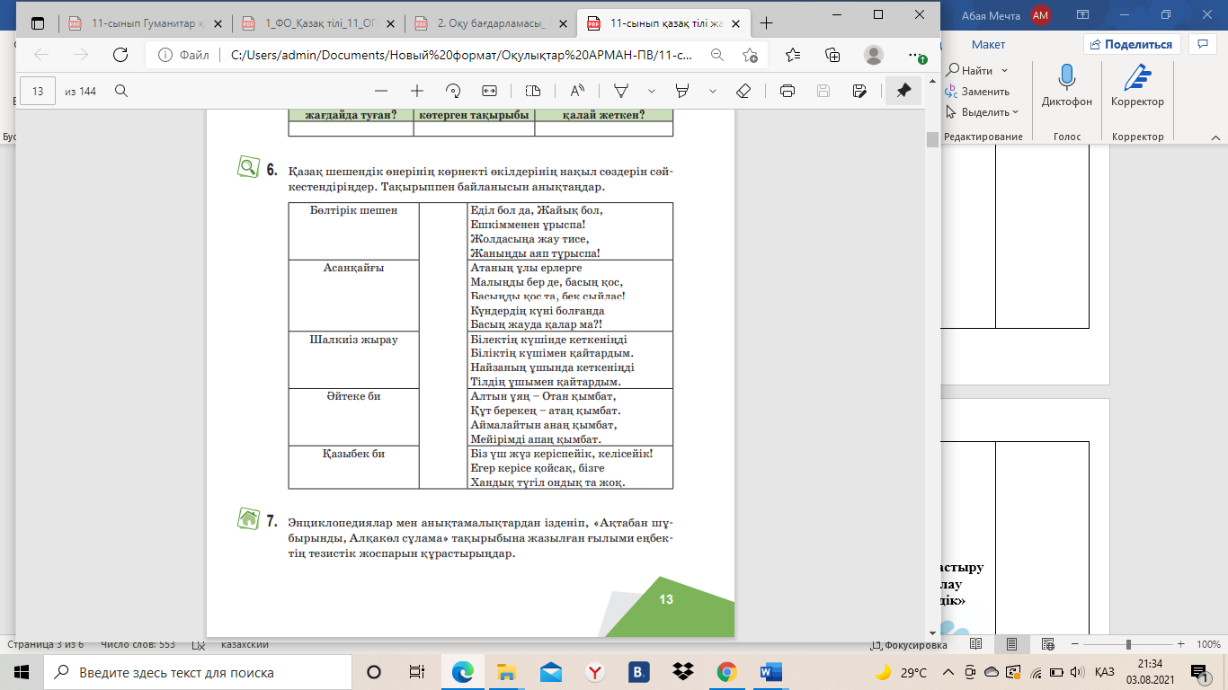Switch to '11-сынып Гуманитар' browser tab

(x=139, y=22)
